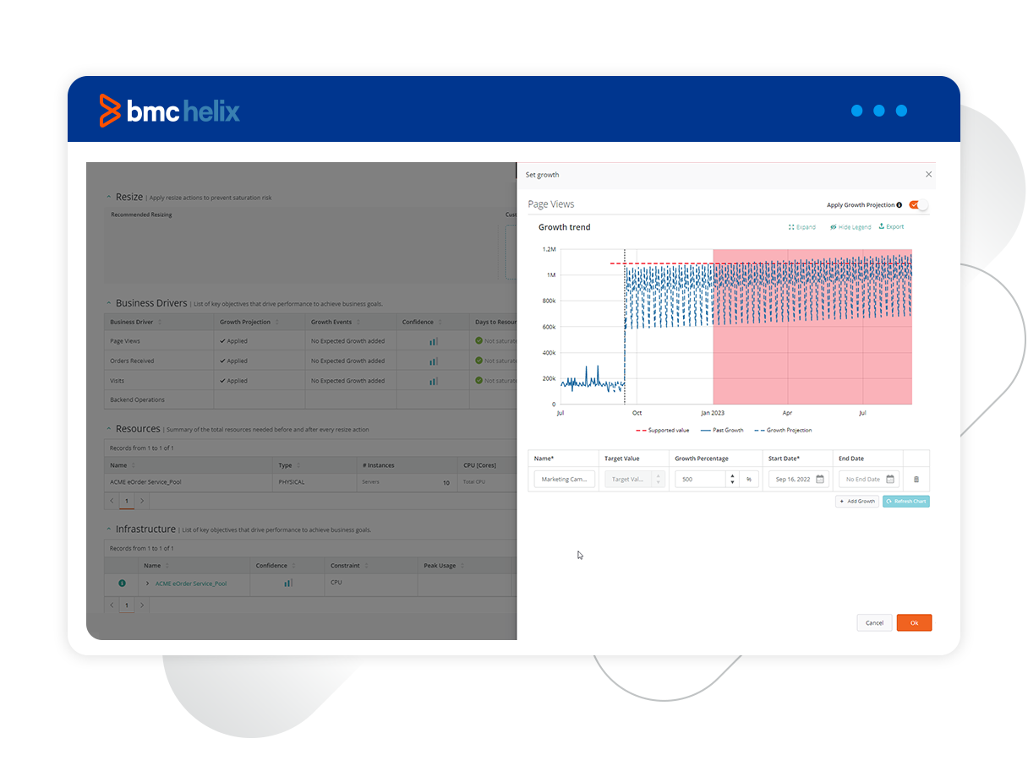Hide the chart legend
This screenshot has width=1028, height=760.
850,227
